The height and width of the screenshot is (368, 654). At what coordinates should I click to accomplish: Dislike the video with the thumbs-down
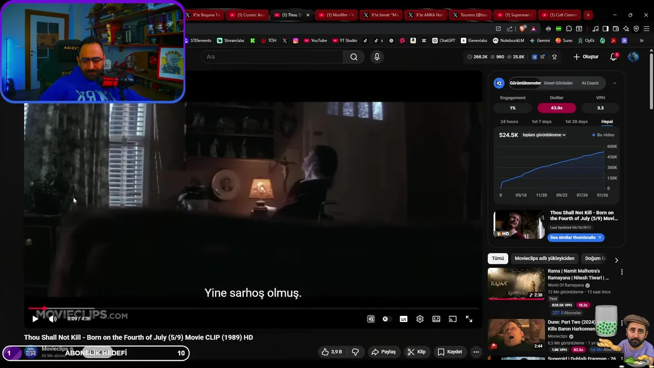point(355,352)
